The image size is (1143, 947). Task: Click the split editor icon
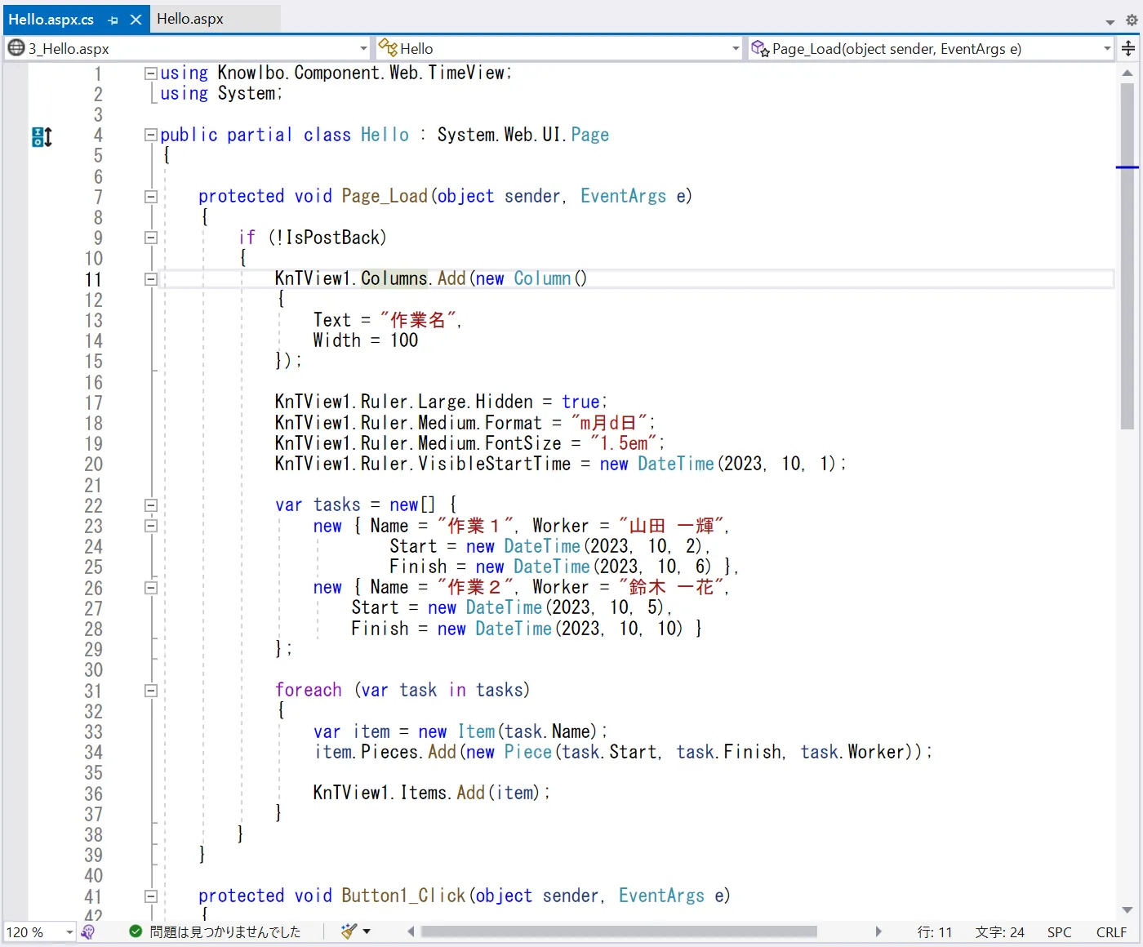pyautogui.click(x=1129, y=48)
